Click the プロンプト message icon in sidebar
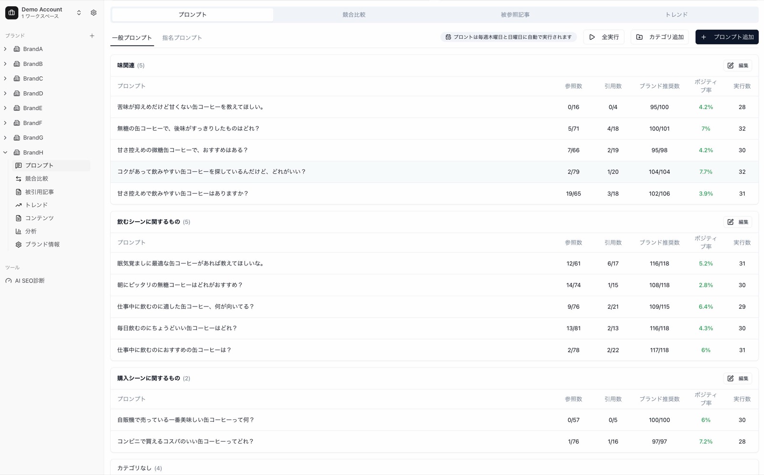This screenshot has height=475, width=764. coord(19,166)
